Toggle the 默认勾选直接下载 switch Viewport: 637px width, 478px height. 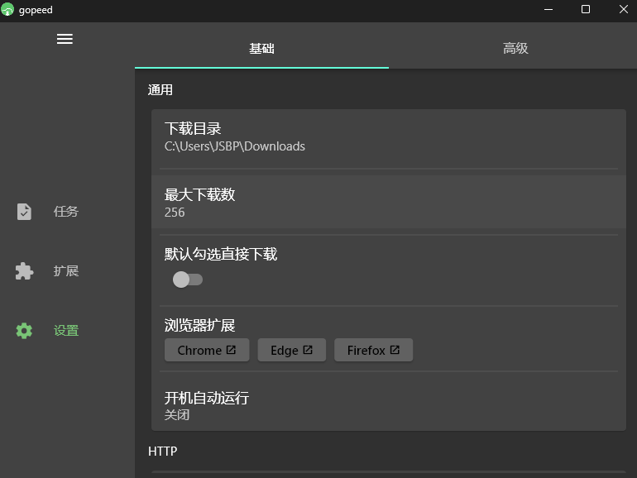click(187, 280)
